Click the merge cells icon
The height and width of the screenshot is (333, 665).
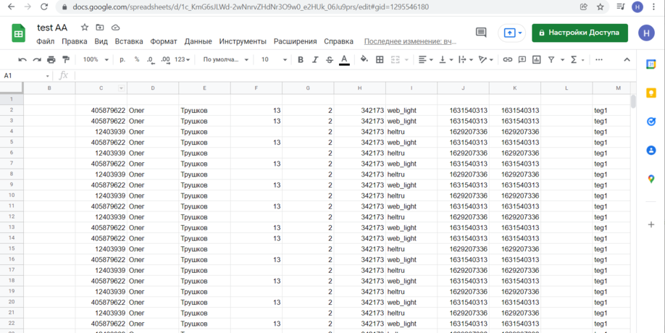coord(395,60)
